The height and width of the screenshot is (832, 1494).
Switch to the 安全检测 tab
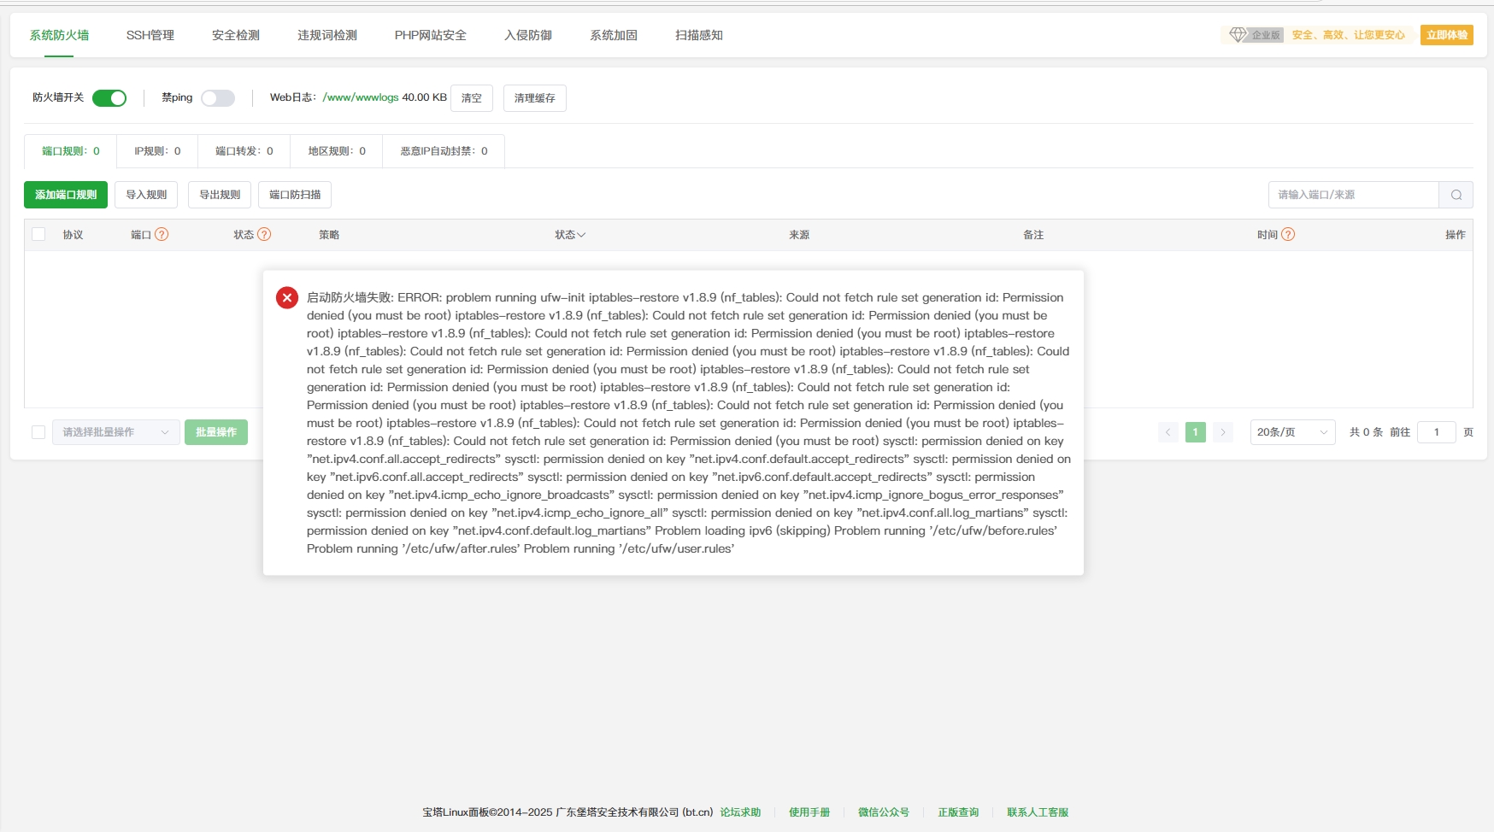pos(236,35)
